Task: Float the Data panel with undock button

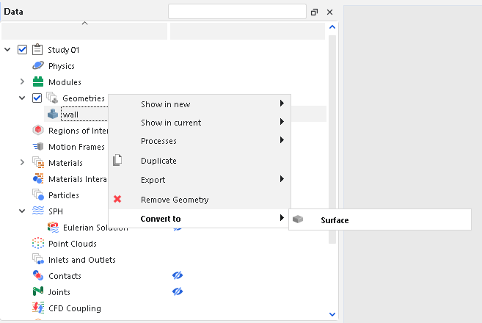Action: (315, 12)
